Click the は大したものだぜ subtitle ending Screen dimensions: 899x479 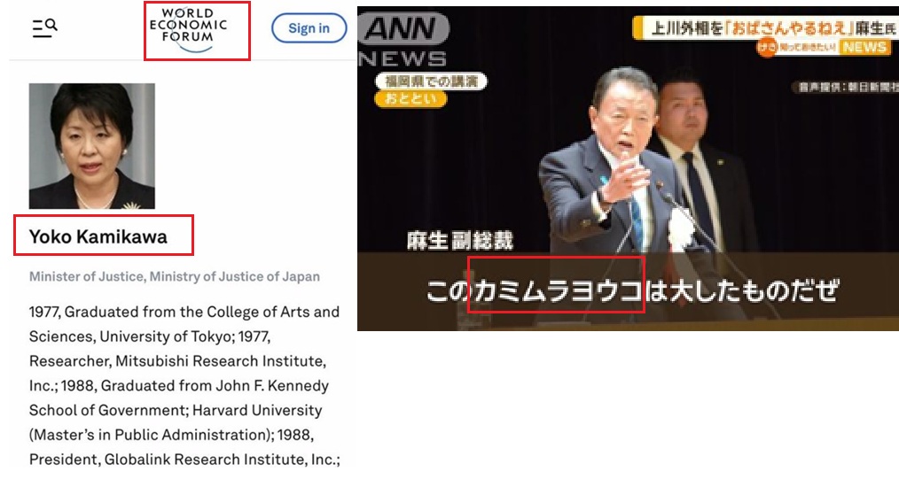coord(742,290)
